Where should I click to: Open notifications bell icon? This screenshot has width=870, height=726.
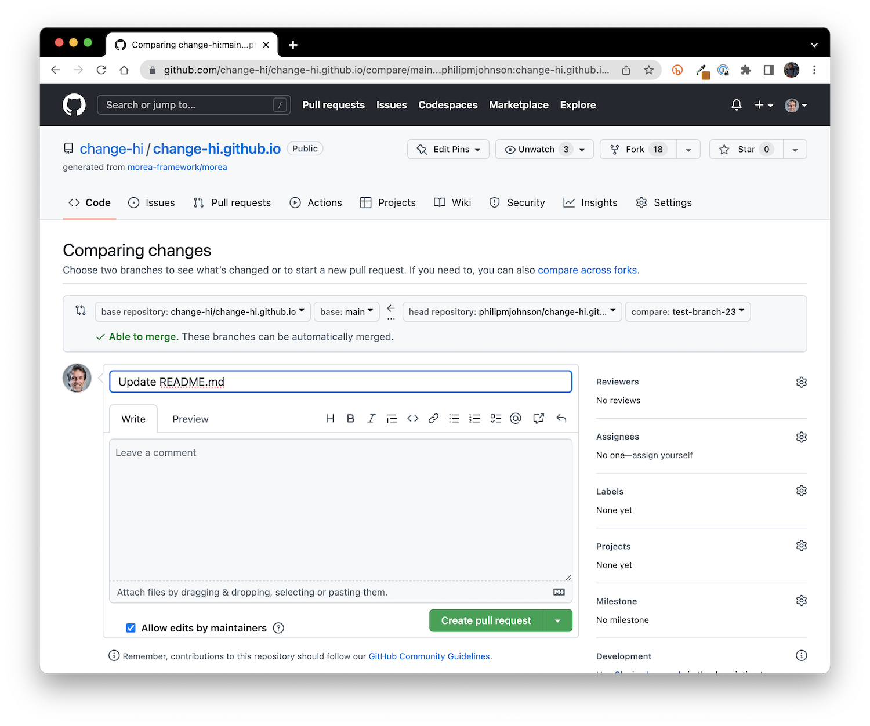[x=737, y=105]
